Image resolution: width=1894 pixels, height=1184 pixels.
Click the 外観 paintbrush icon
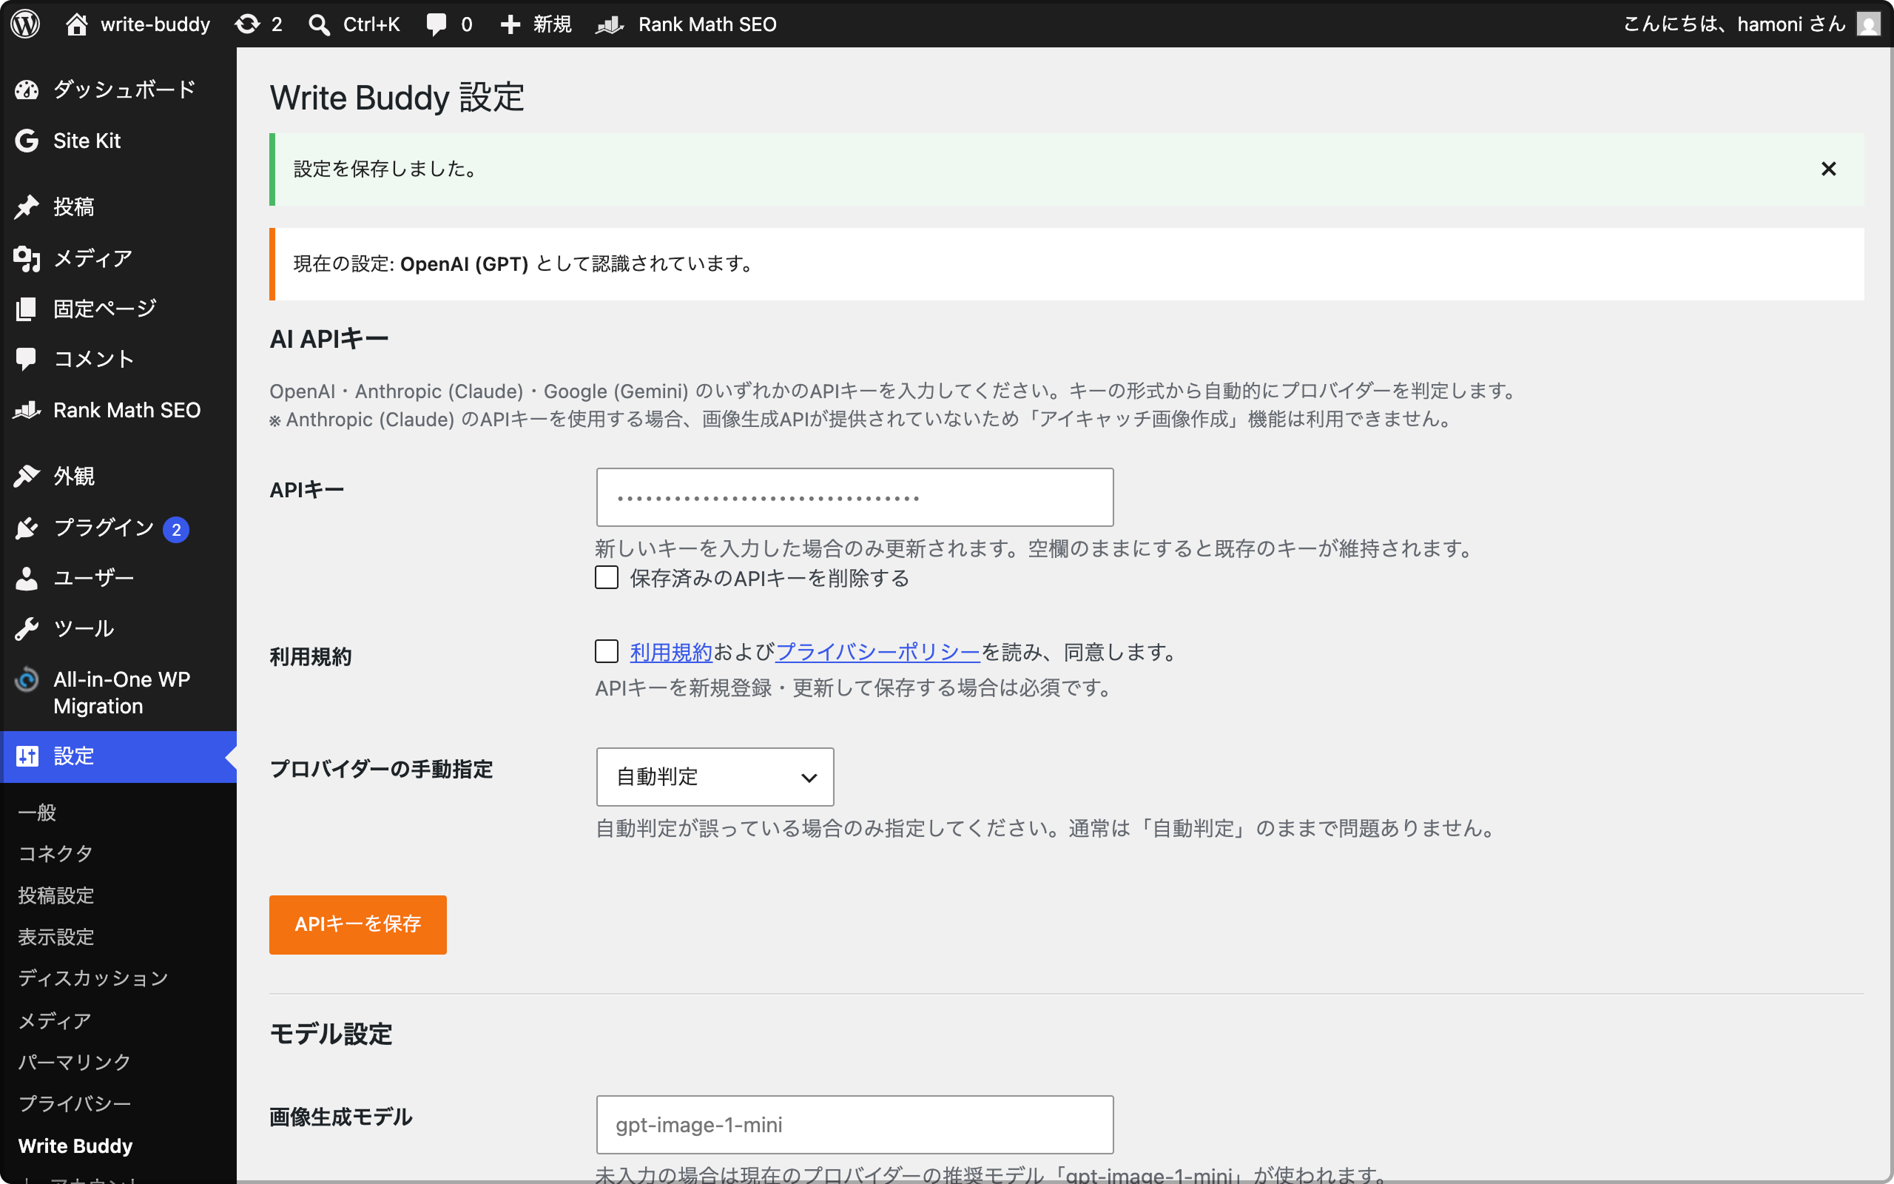pos(27,476)
